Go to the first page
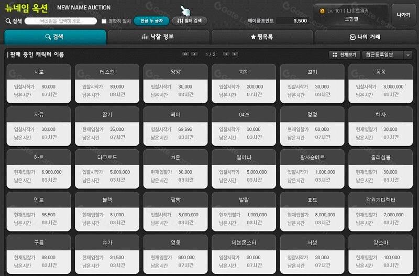The height and width of the screenshot is (276, 419). pos(185,54)
